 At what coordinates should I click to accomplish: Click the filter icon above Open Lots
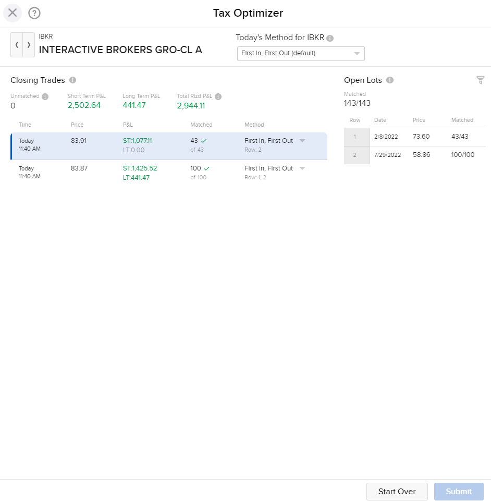[x=480, y=80]
